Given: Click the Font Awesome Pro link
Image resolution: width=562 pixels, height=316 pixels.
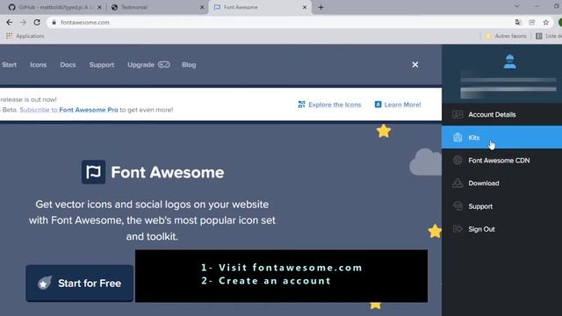Looking at the screenshot, I should pos(89,110).
